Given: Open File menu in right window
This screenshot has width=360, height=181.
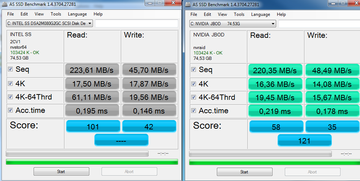Looking at the screenshot, I should pyautogui.click(x=194, y=14).
